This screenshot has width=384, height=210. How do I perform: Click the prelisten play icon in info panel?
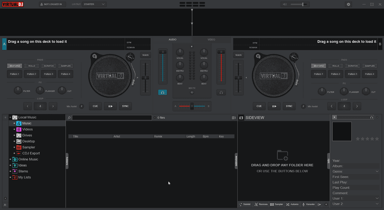click(334, 117)
